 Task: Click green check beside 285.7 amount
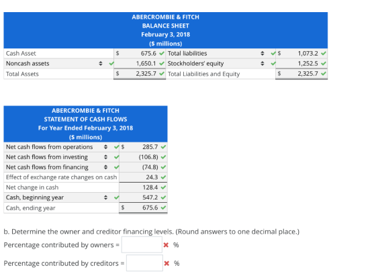164,147
